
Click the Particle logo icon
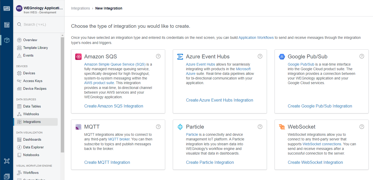pyautogui.click(x=180, y=127)
